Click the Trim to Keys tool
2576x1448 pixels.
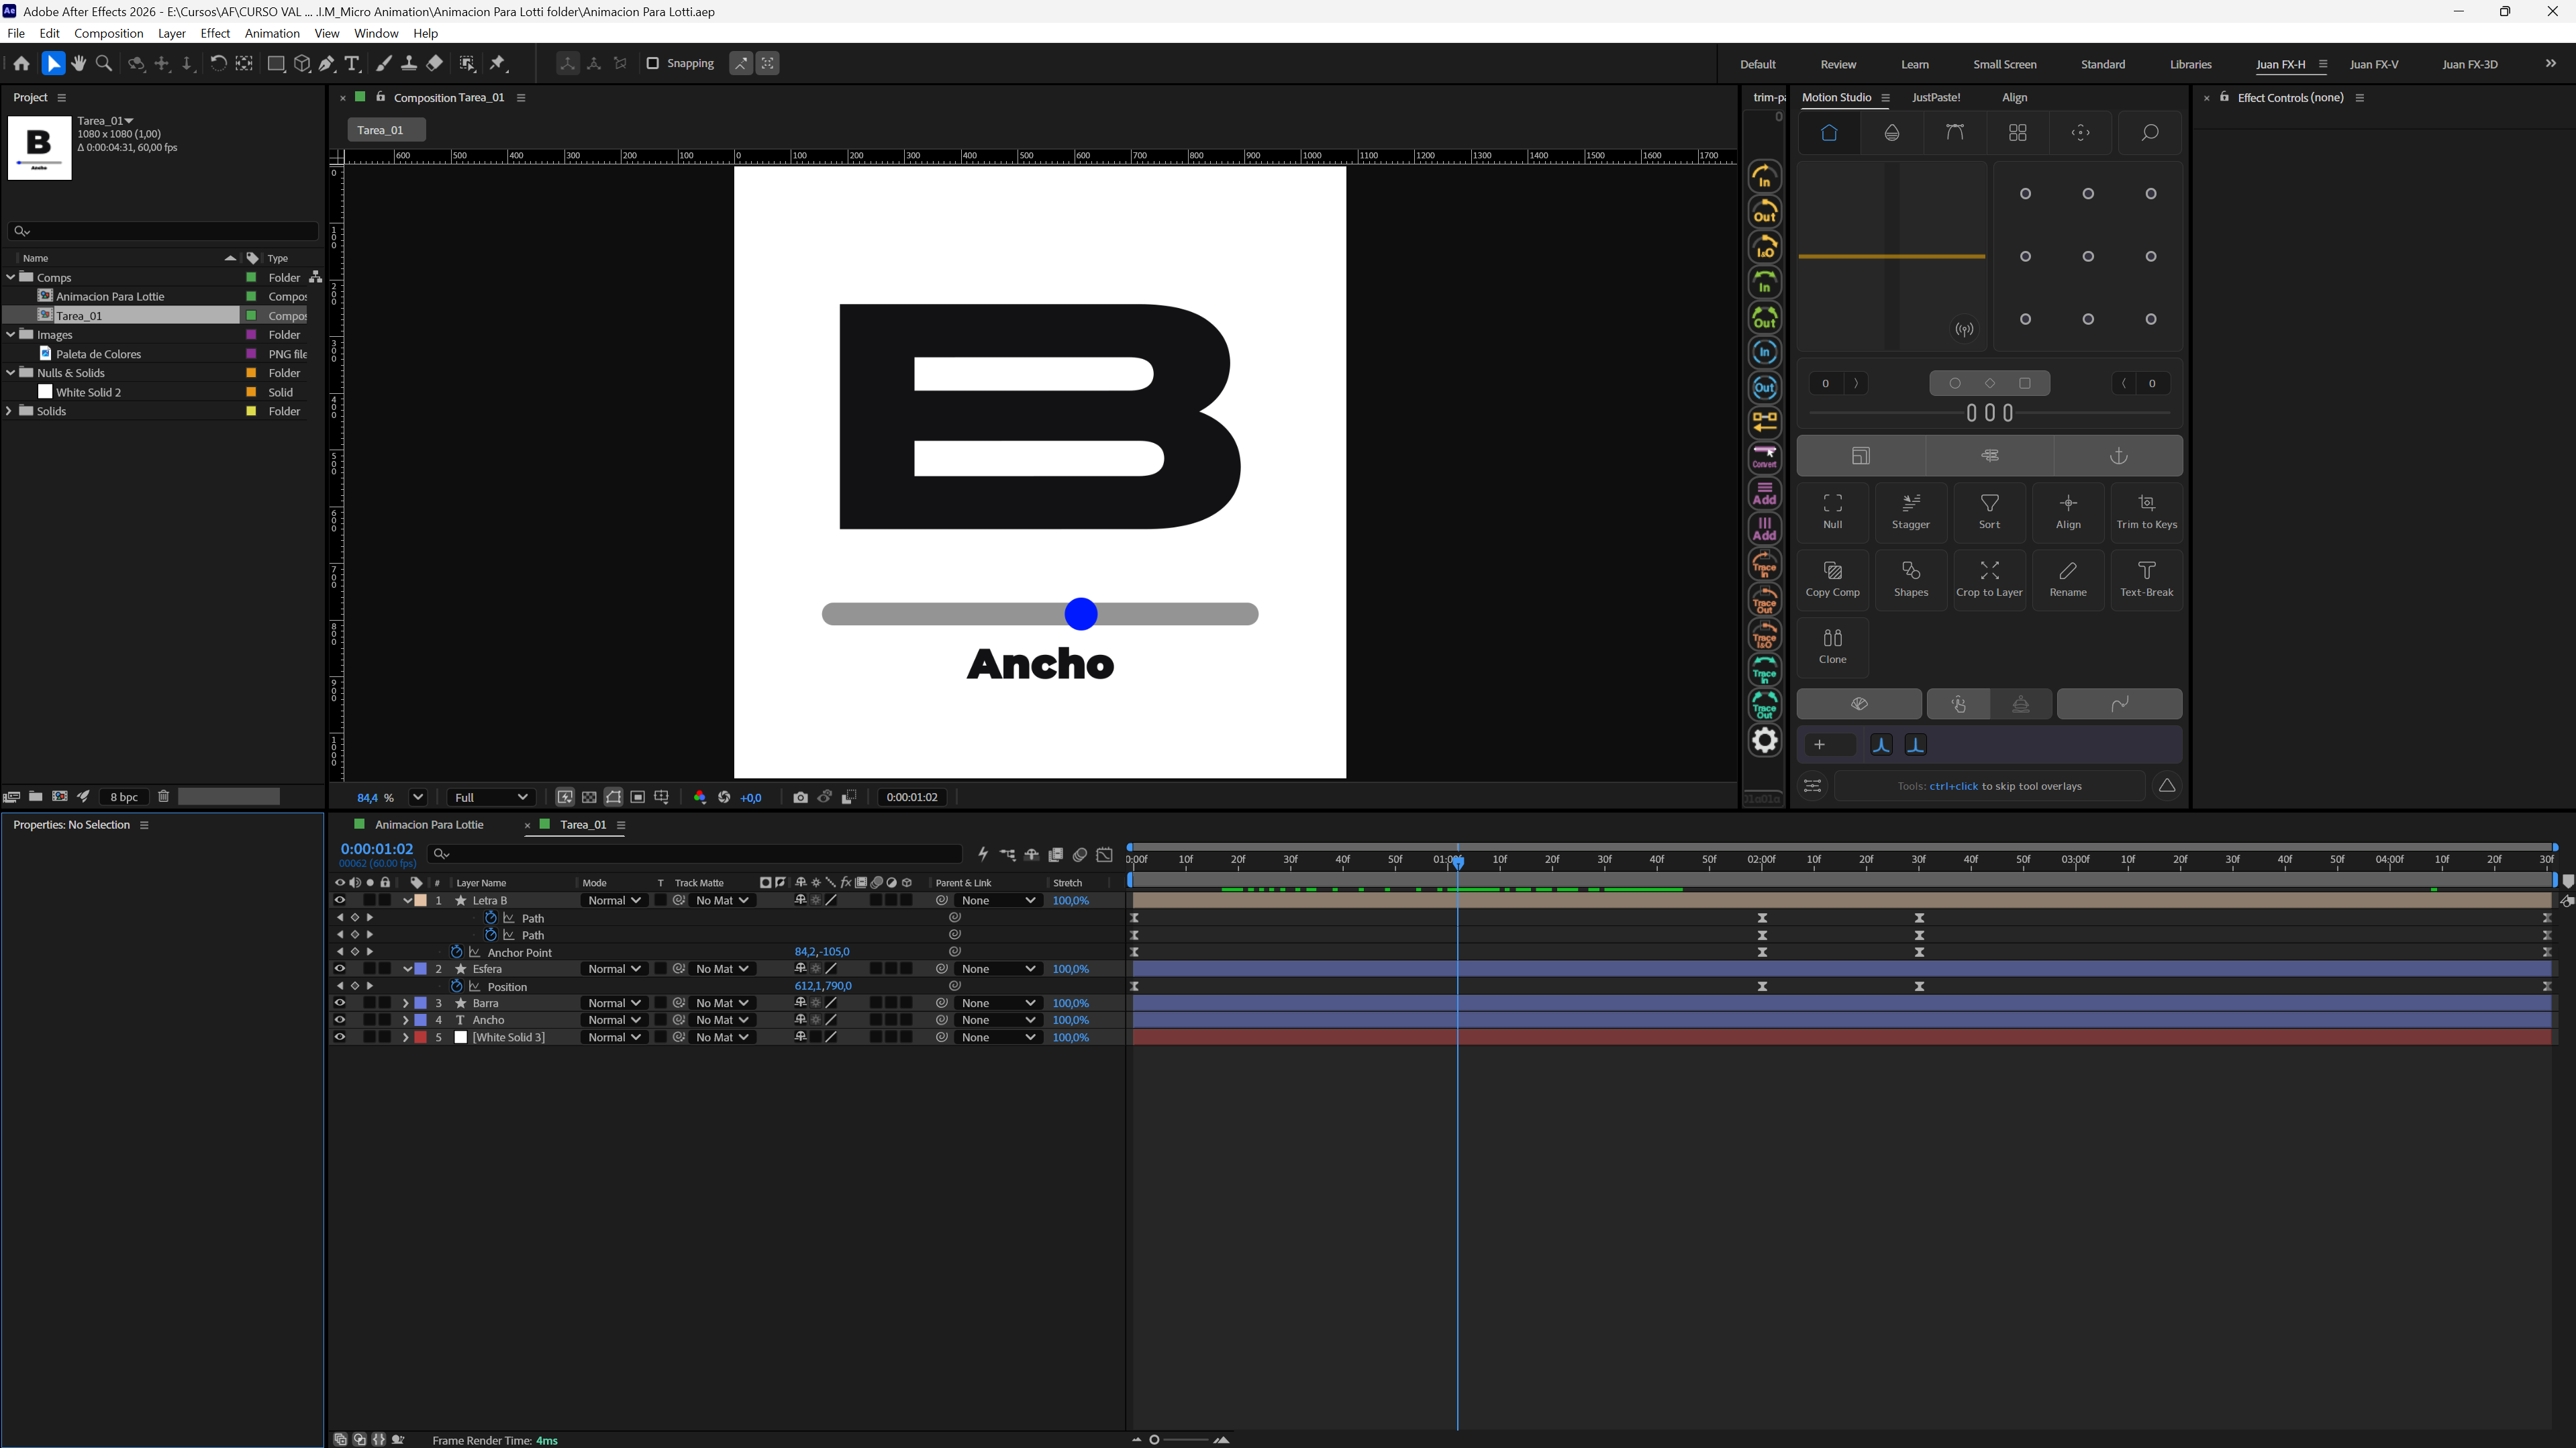pyautogui.click(x=2146, y=512)
